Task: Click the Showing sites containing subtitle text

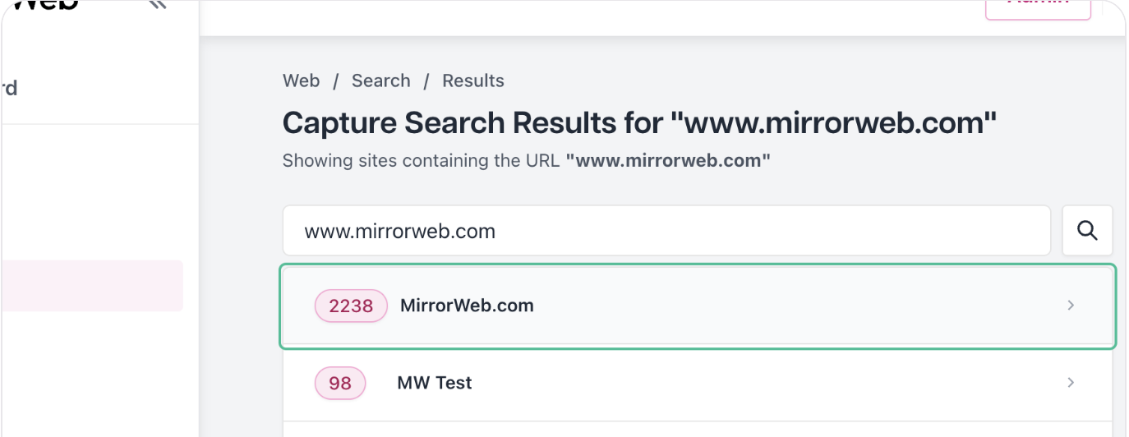Action: tap(422, 160)
